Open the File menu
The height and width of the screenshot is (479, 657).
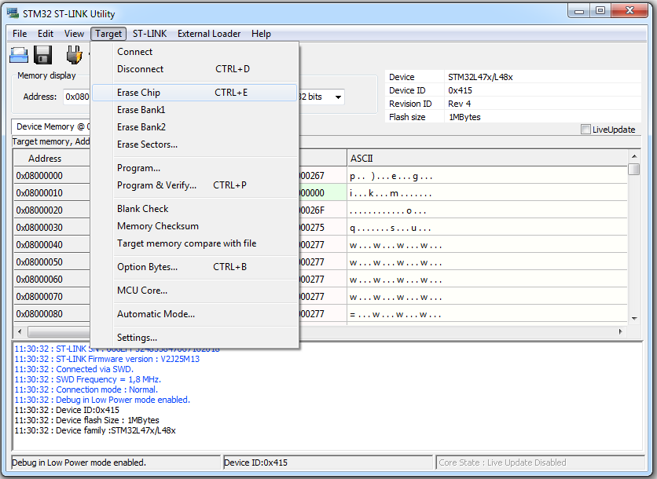(20, 34)
